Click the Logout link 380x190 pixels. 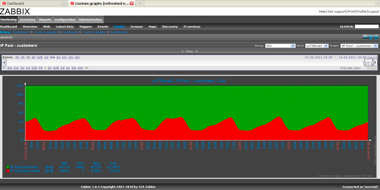pos(374,11)
